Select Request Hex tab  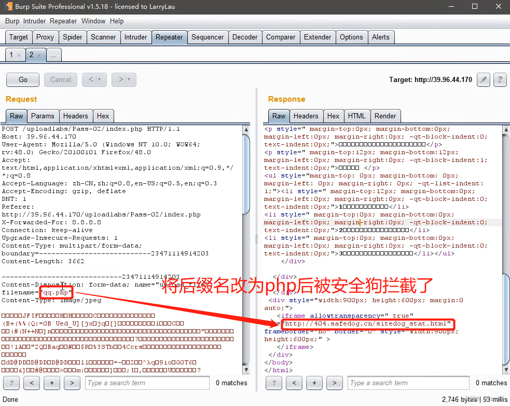click(x=103, y=116)
